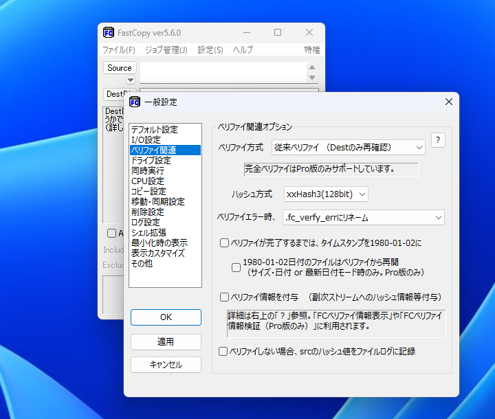The image size is (495, 419).
Task: Click the Source button
Action: tap(120, 68)
